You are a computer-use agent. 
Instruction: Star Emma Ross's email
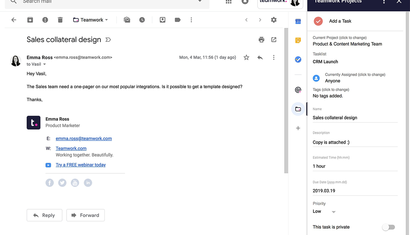click(x=246, y=57)
